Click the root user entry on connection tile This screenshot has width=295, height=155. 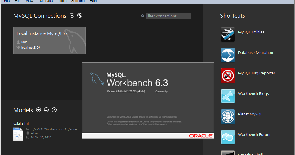[x=24, y=42]
